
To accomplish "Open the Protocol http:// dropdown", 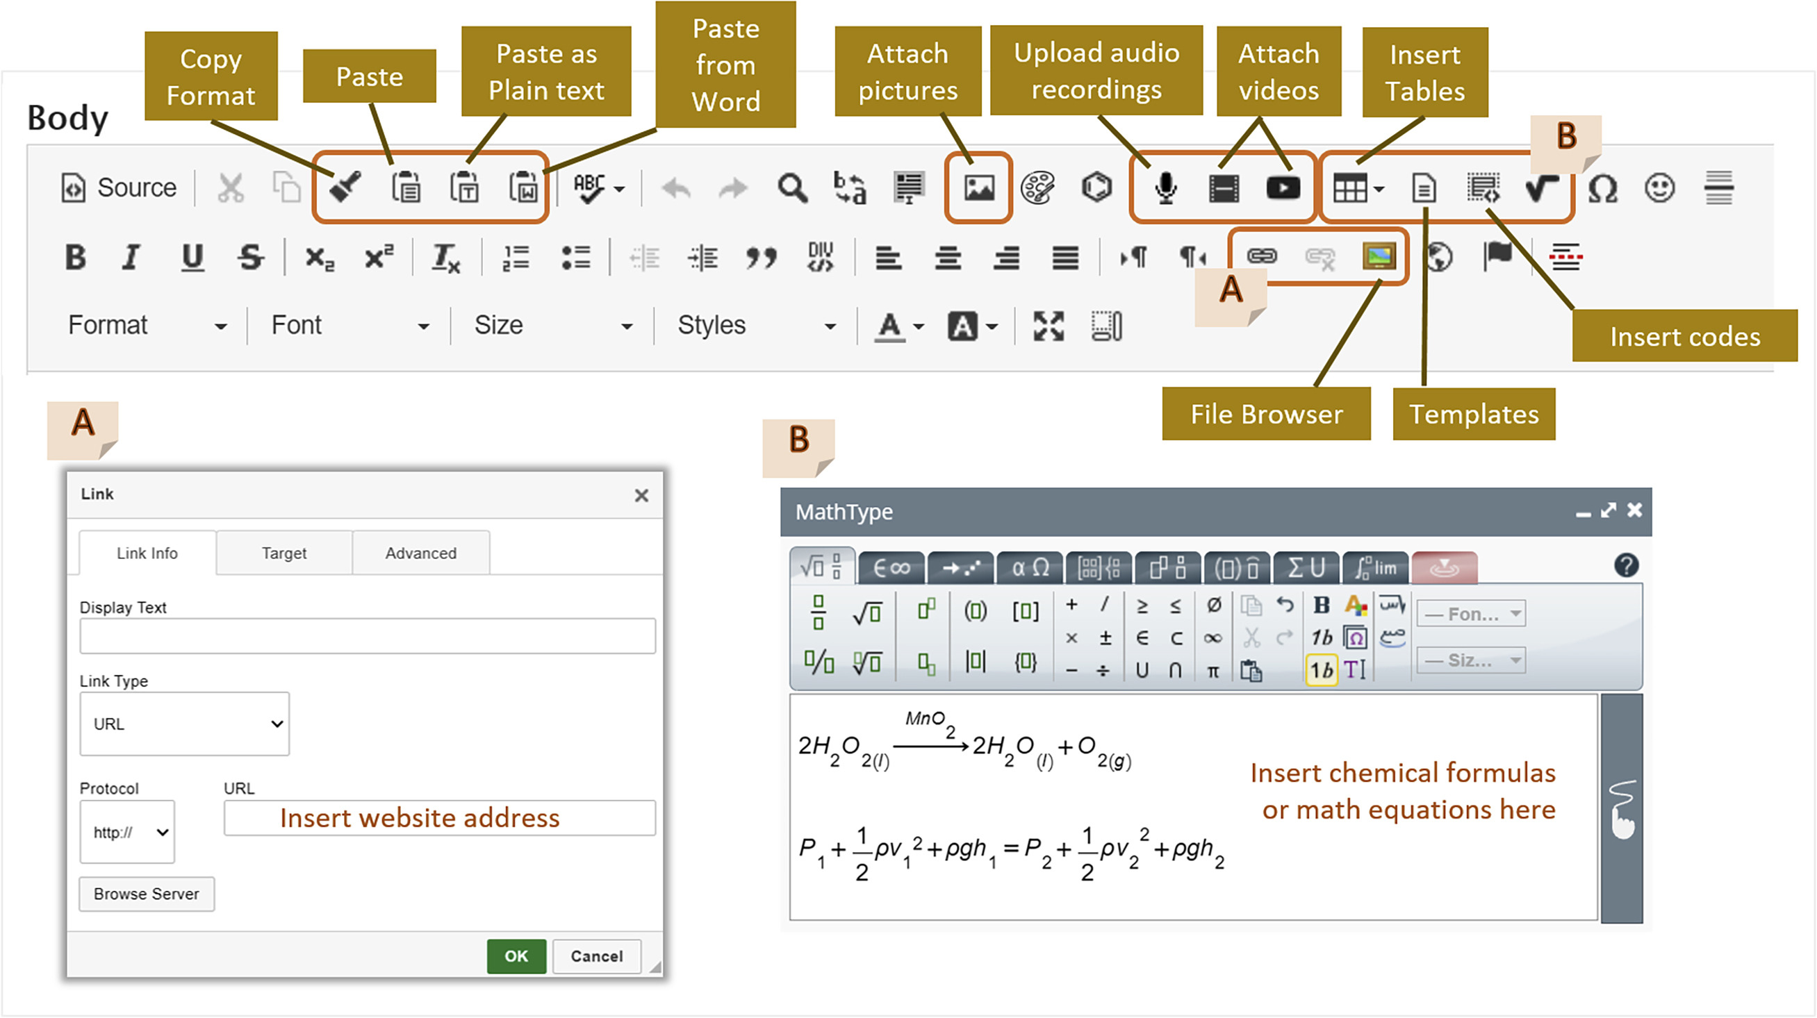I will click(x=128, y=832).
